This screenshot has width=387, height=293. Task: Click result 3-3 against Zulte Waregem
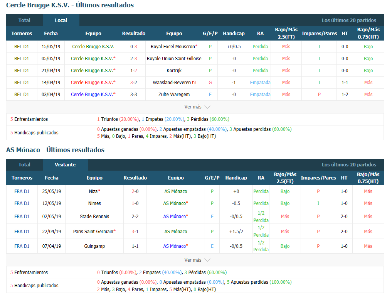(134, 95)
